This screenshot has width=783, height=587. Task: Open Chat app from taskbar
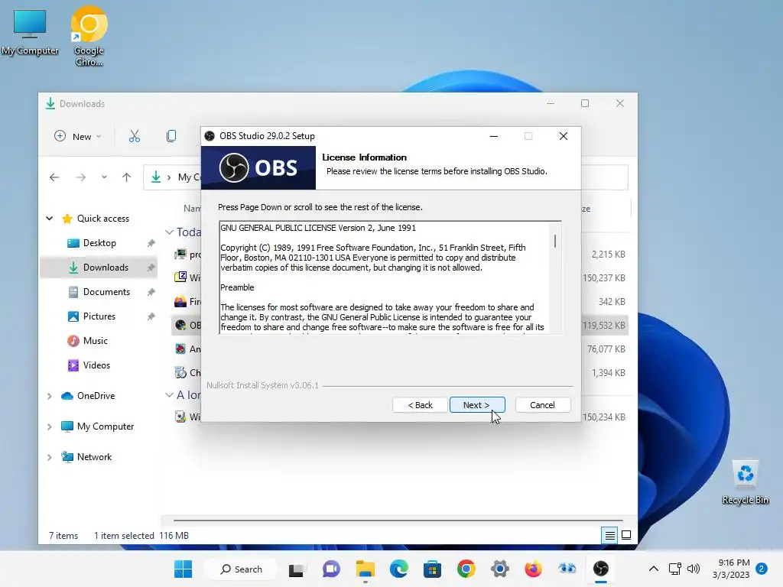click(x=330, y=569)
